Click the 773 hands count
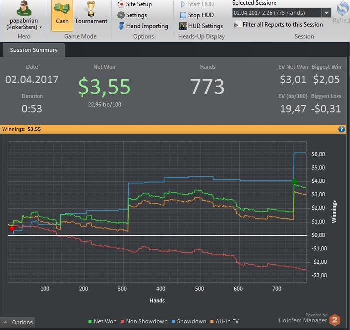The height and width of the screenshot is (330, 350). (x=207, y=87)
